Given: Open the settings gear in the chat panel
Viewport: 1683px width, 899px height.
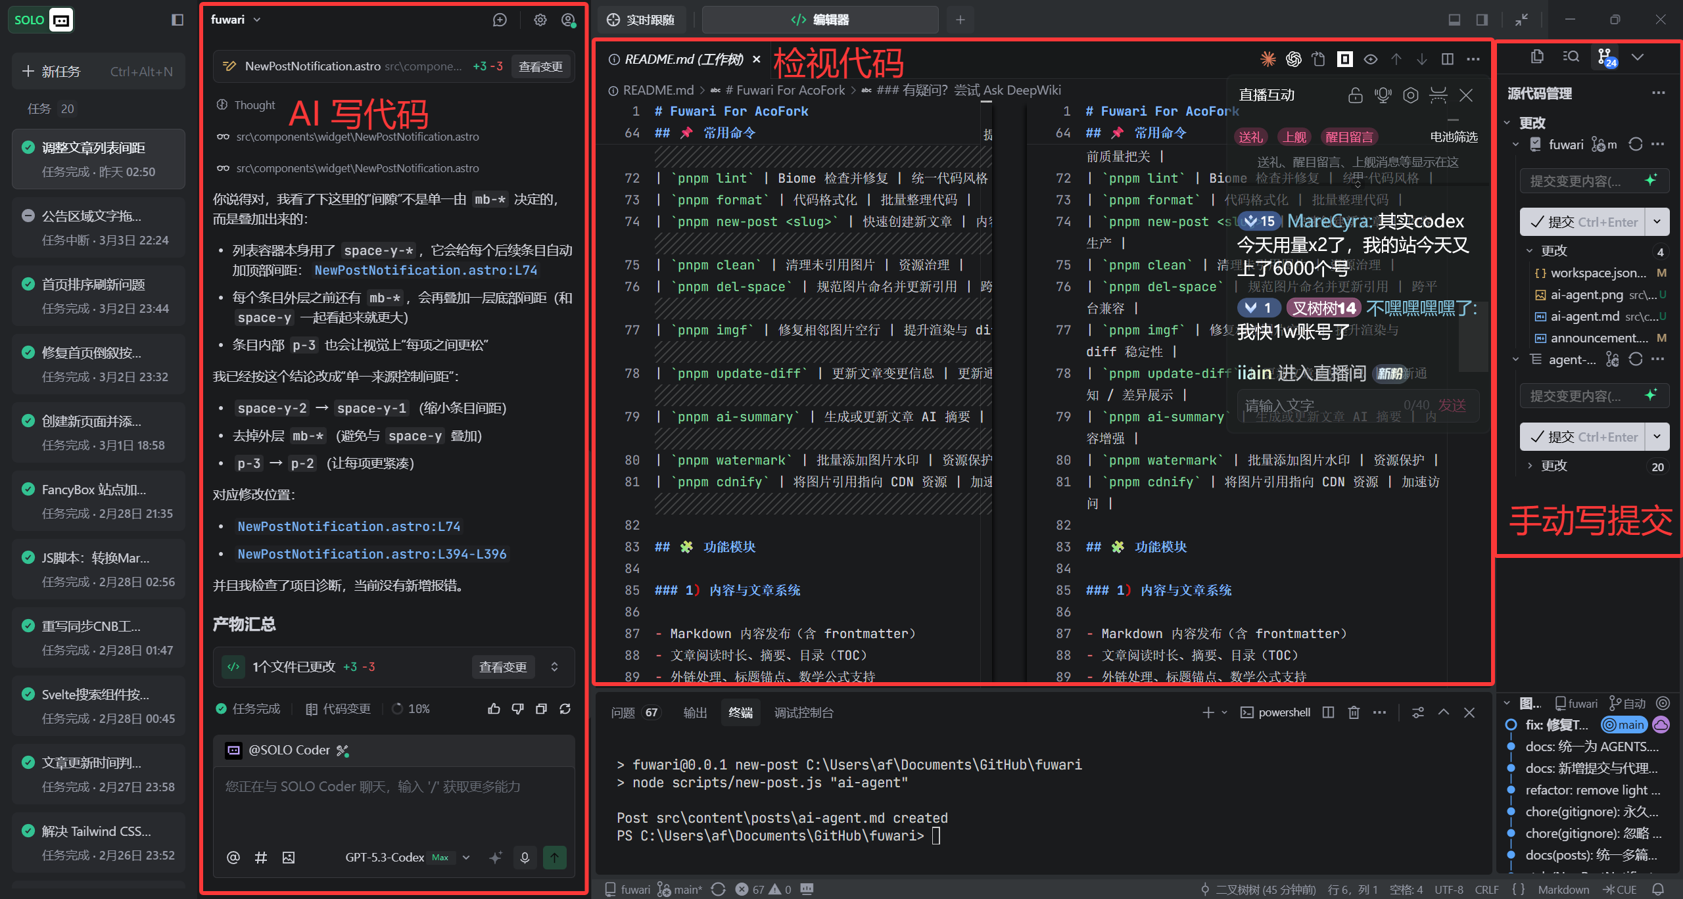Looking at the screenshot, I should pyautogui.click(x=540, y=20).
